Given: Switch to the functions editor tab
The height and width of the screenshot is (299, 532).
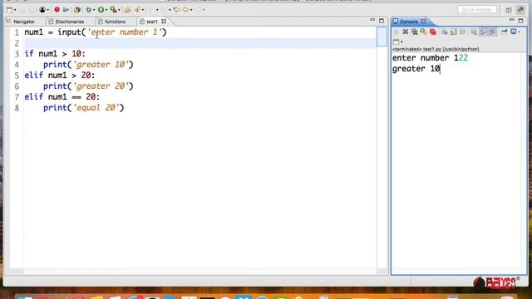Looking at the screenshot, I should [x=111, y=22].
